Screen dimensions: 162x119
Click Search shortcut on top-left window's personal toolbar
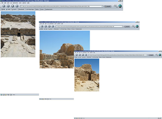(x=14, y=9)
